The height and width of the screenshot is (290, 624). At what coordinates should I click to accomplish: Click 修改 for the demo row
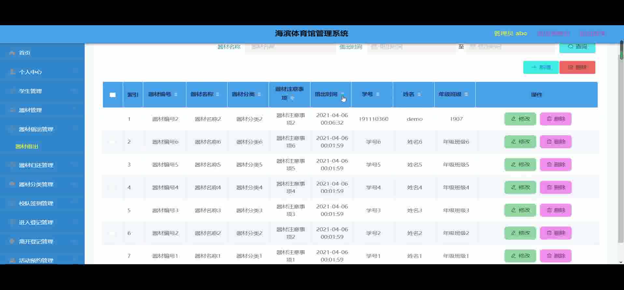pyautogui.click(x=520, y=119)
